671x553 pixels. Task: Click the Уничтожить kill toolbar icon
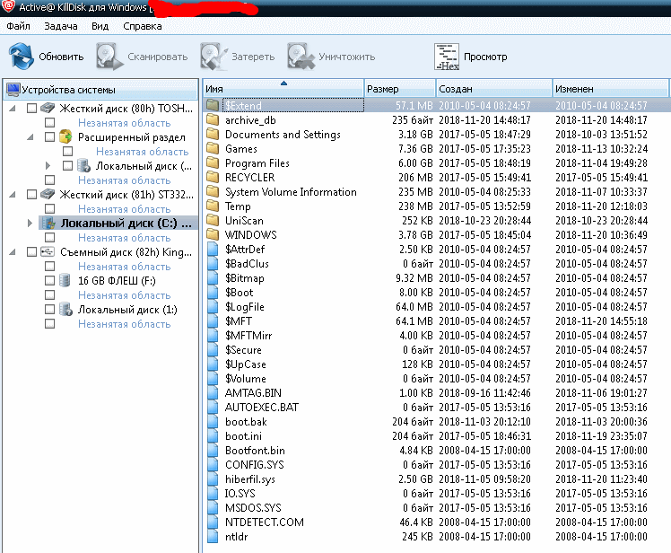pyautogui.click(x=301, y=57)
